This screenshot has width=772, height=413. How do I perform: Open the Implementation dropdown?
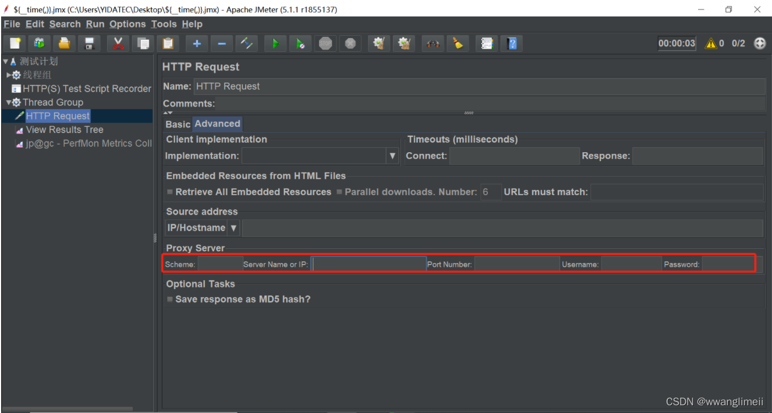[392, 155]
